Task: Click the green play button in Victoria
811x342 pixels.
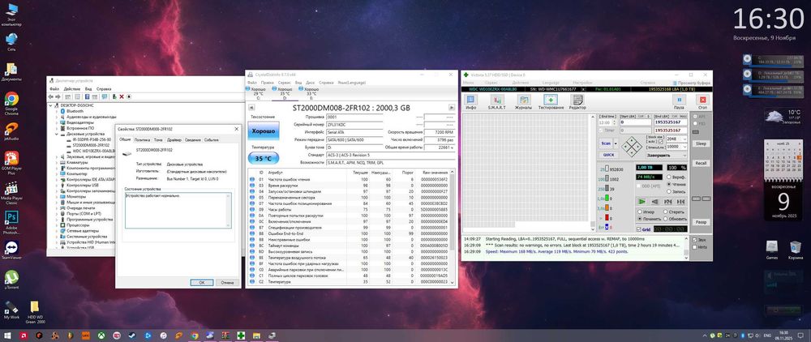Action: pos(642,202)
